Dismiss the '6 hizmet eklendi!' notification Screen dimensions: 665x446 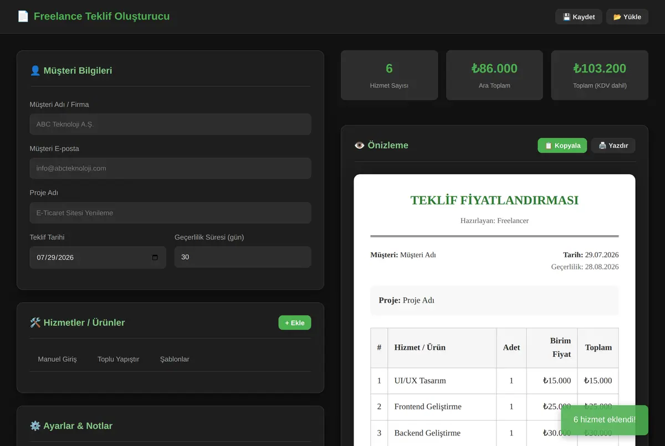point(605,419)
